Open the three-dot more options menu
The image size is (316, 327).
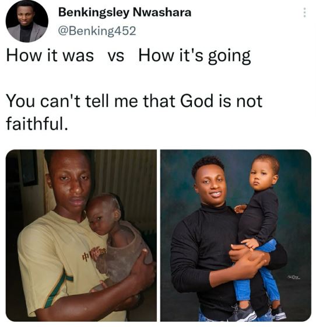click(304, 12)
